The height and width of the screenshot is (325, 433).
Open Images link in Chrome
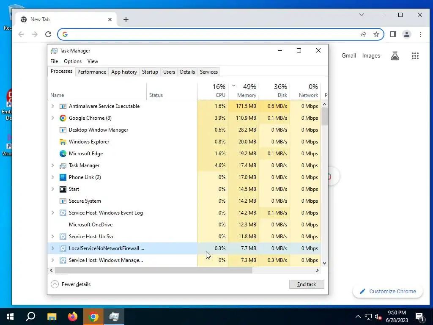(x=371, y=56)
